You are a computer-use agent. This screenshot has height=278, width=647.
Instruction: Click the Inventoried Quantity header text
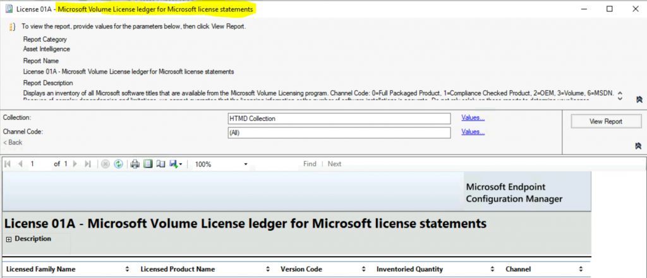pyautogui.click(x=409, y=269)
